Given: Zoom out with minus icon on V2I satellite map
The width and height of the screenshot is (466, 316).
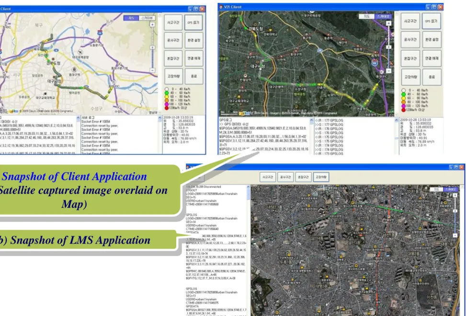Looking at the screenshot, I should click(x=388, y=71).
